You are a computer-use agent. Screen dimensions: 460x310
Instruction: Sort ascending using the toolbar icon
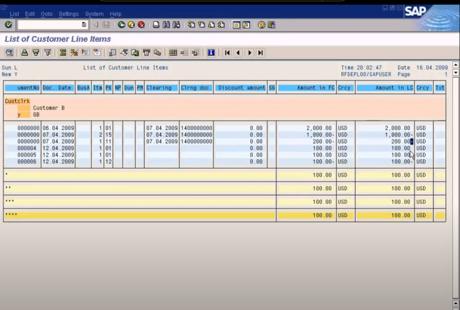[x=25, y=53]
